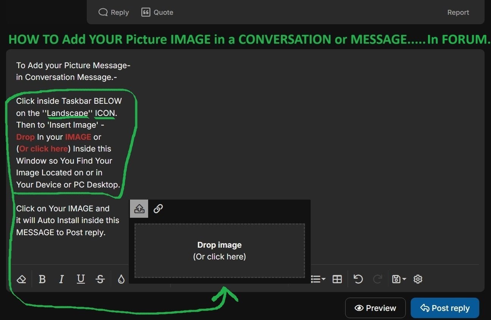The image size is (491, 320).
Task: Apply Strikethrough formatting
Action: pos(100,279)
